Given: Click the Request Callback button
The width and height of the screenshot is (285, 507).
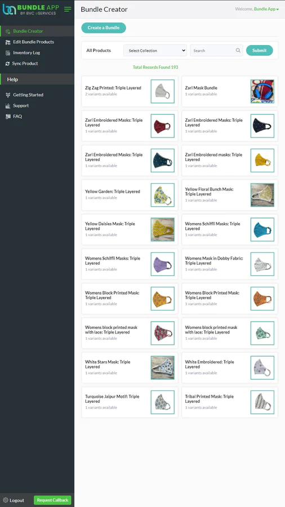Looking at the screenshot, I should click(52, 500).
